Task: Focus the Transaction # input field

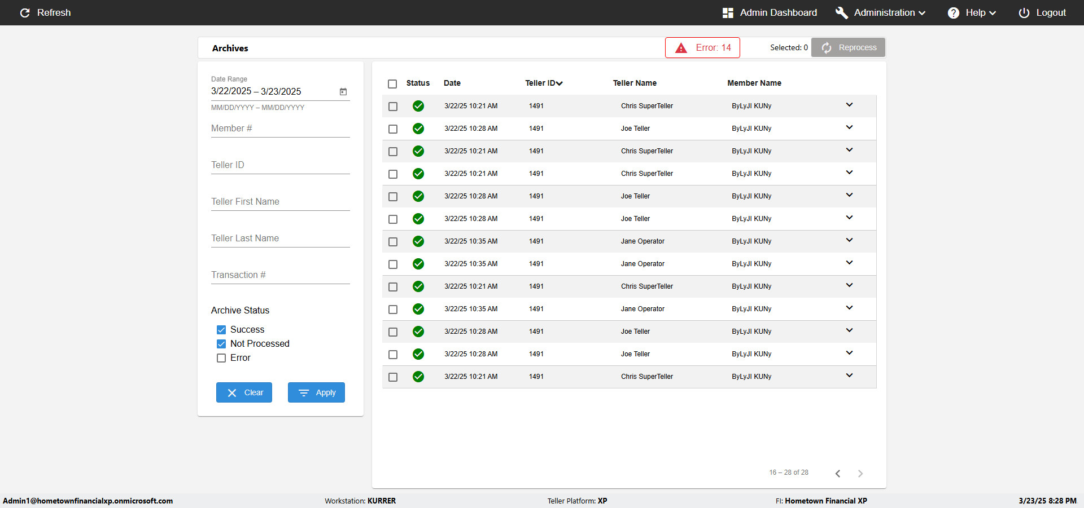Action: tap(280, 275)
